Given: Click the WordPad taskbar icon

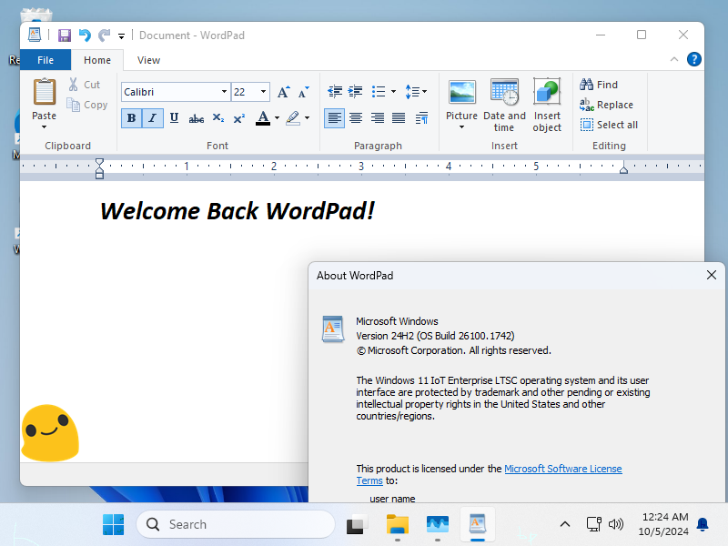Looking at the screenshot, I should click(477, 525).
